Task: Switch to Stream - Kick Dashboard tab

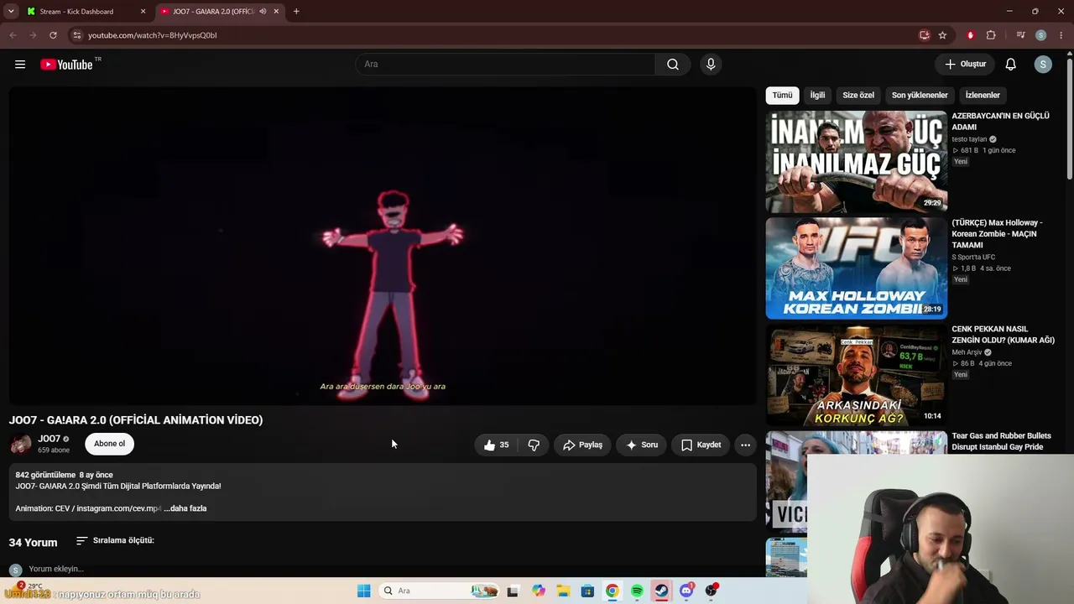Action: pyautogui.click(x=86, y=12)
